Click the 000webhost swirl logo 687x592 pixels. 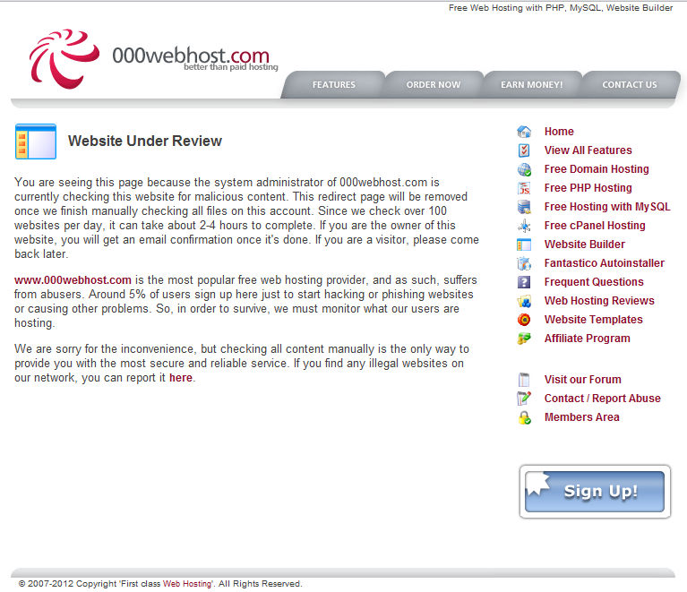pyautogui.click(x=64, y=58)
